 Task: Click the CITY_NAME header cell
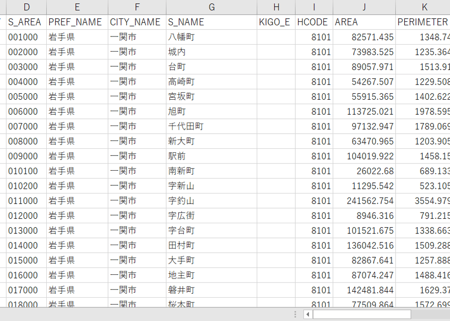[x=137, y=22]
